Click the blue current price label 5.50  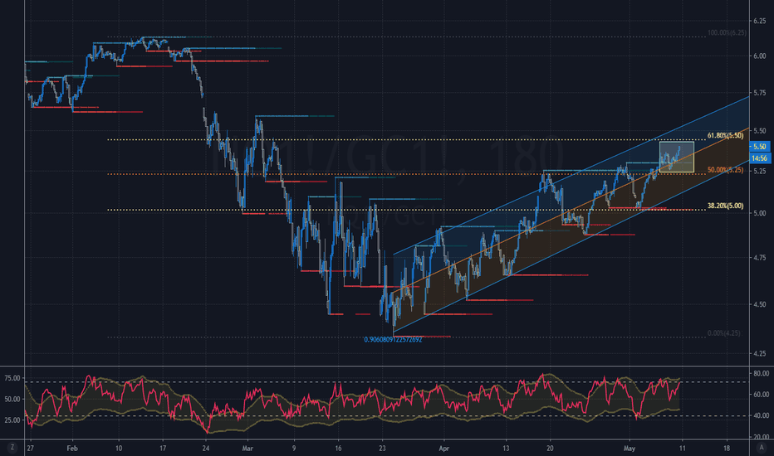click(x=760, y=147)
